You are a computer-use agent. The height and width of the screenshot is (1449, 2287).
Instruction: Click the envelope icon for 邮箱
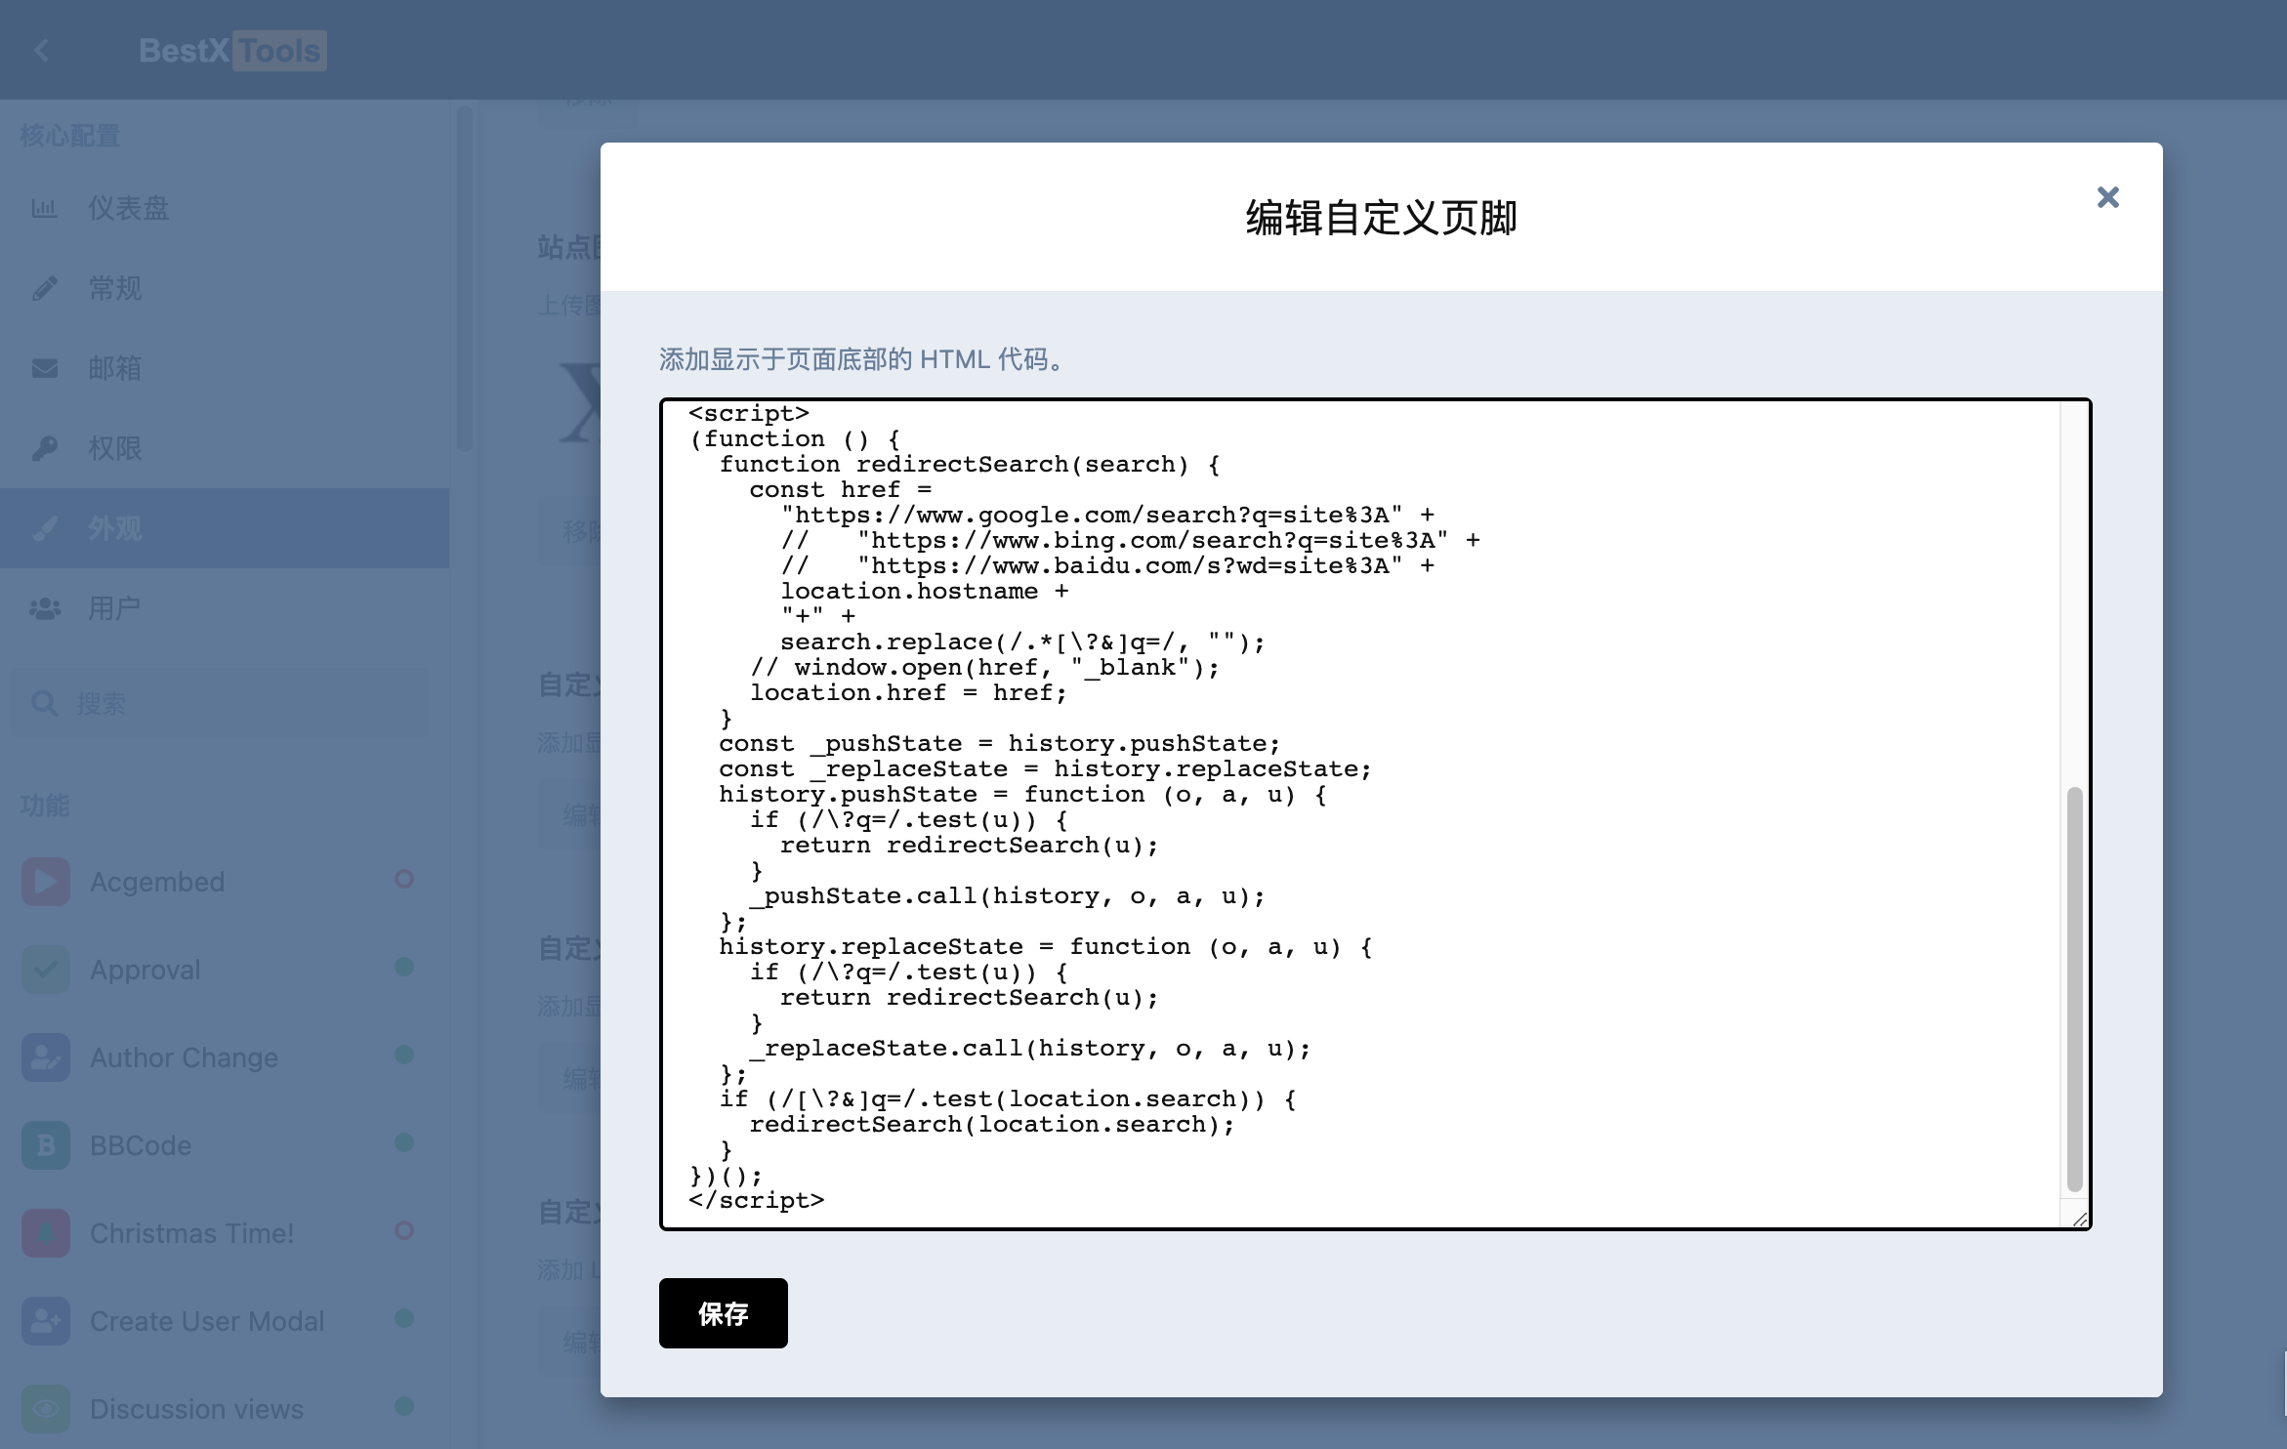pos(45,368)
